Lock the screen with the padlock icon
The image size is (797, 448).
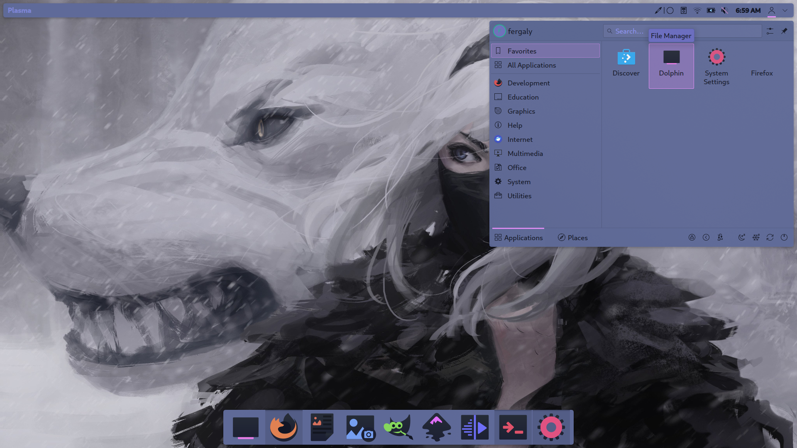tap(692, 237)
